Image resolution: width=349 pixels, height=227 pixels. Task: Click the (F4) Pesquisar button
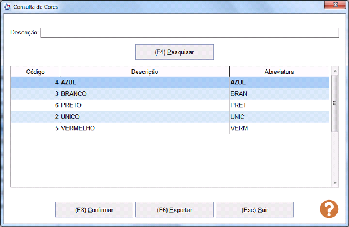[x=174, y=52]
